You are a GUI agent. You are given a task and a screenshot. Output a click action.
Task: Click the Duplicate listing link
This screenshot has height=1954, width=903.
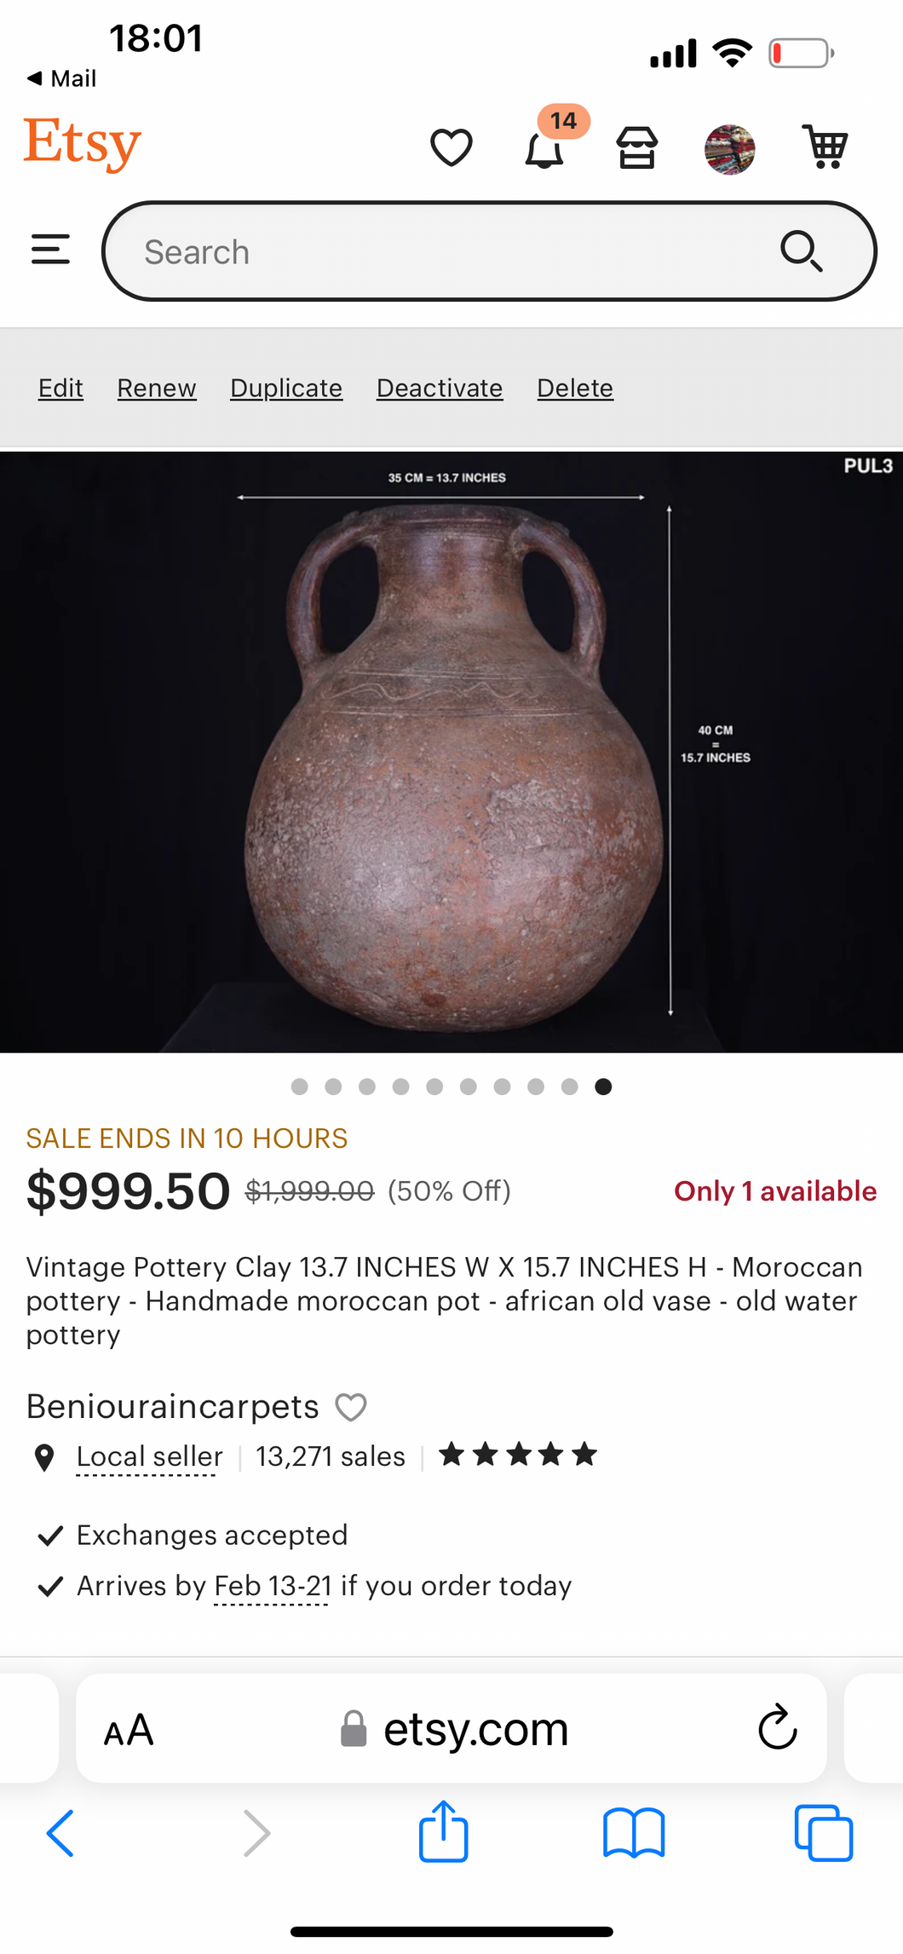tap(286, 389)
